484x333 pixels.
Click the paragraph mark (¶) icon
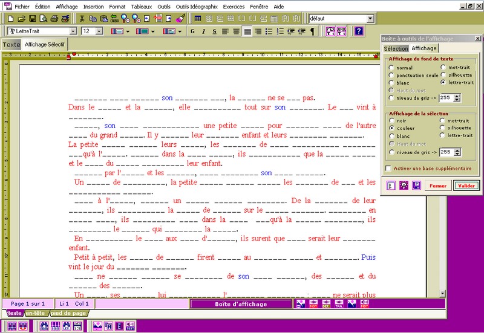[312, 31]
